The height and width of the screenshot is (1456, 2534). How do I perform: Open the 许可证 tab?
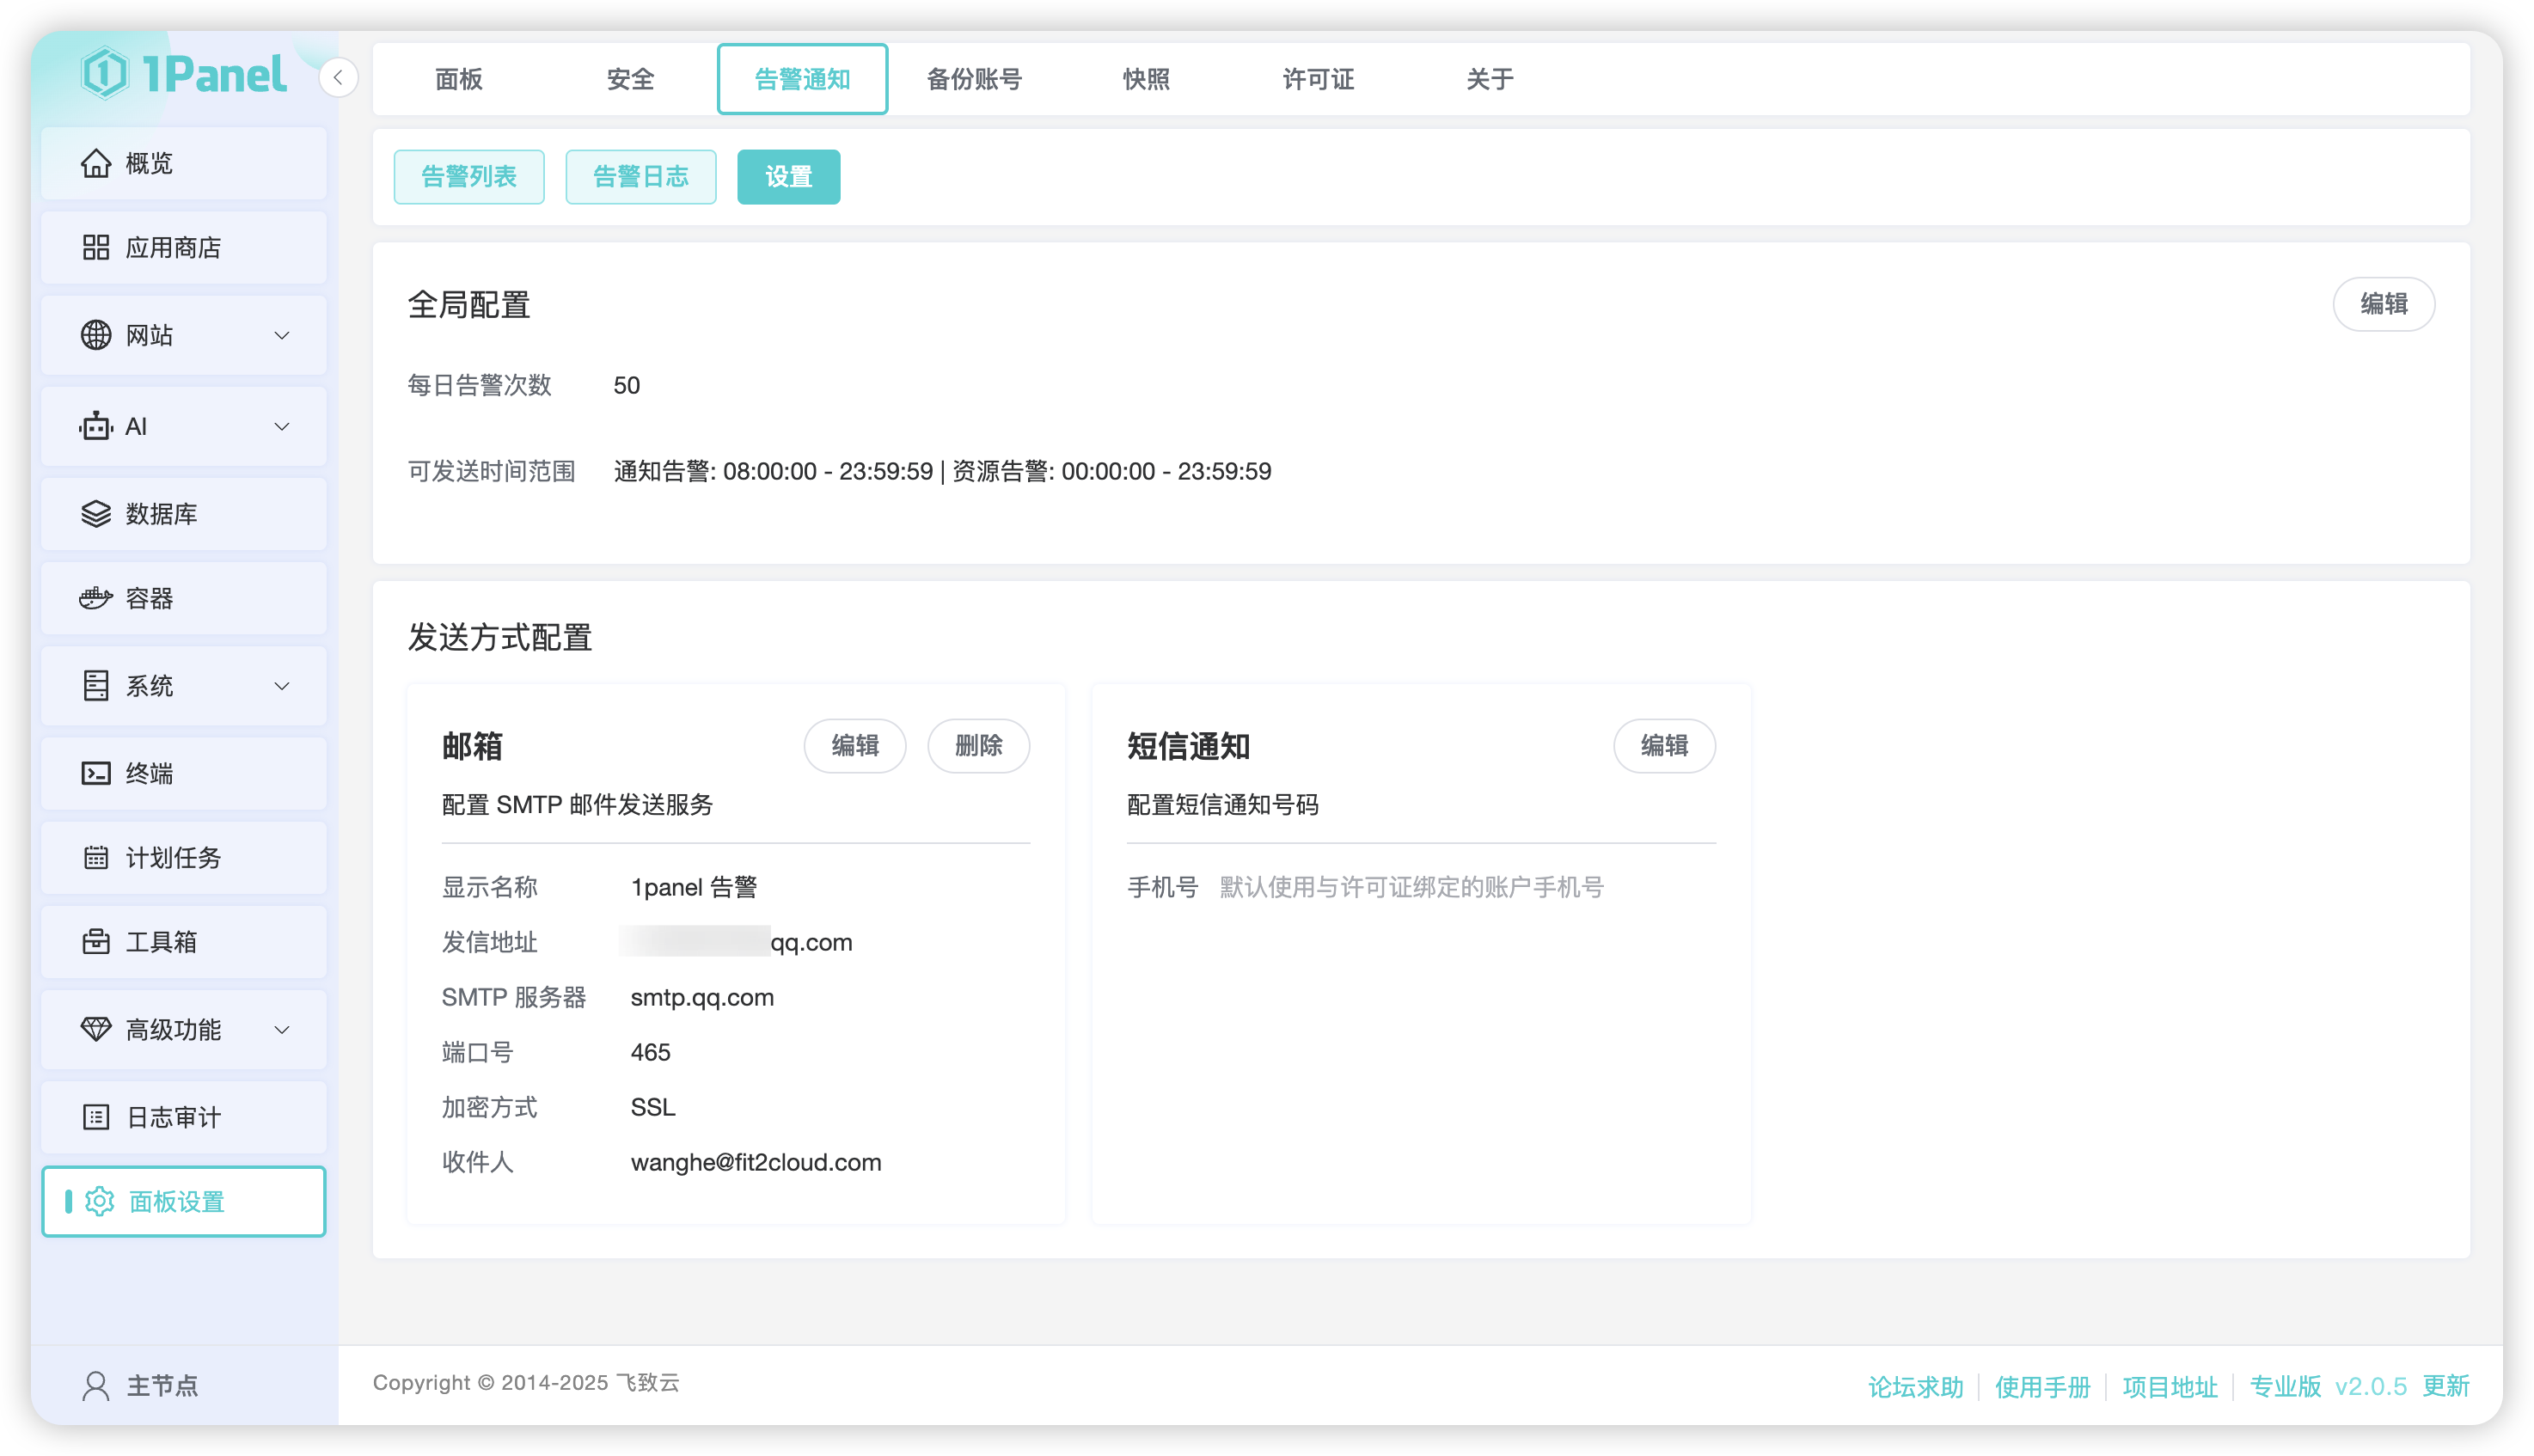point(1318,79)
